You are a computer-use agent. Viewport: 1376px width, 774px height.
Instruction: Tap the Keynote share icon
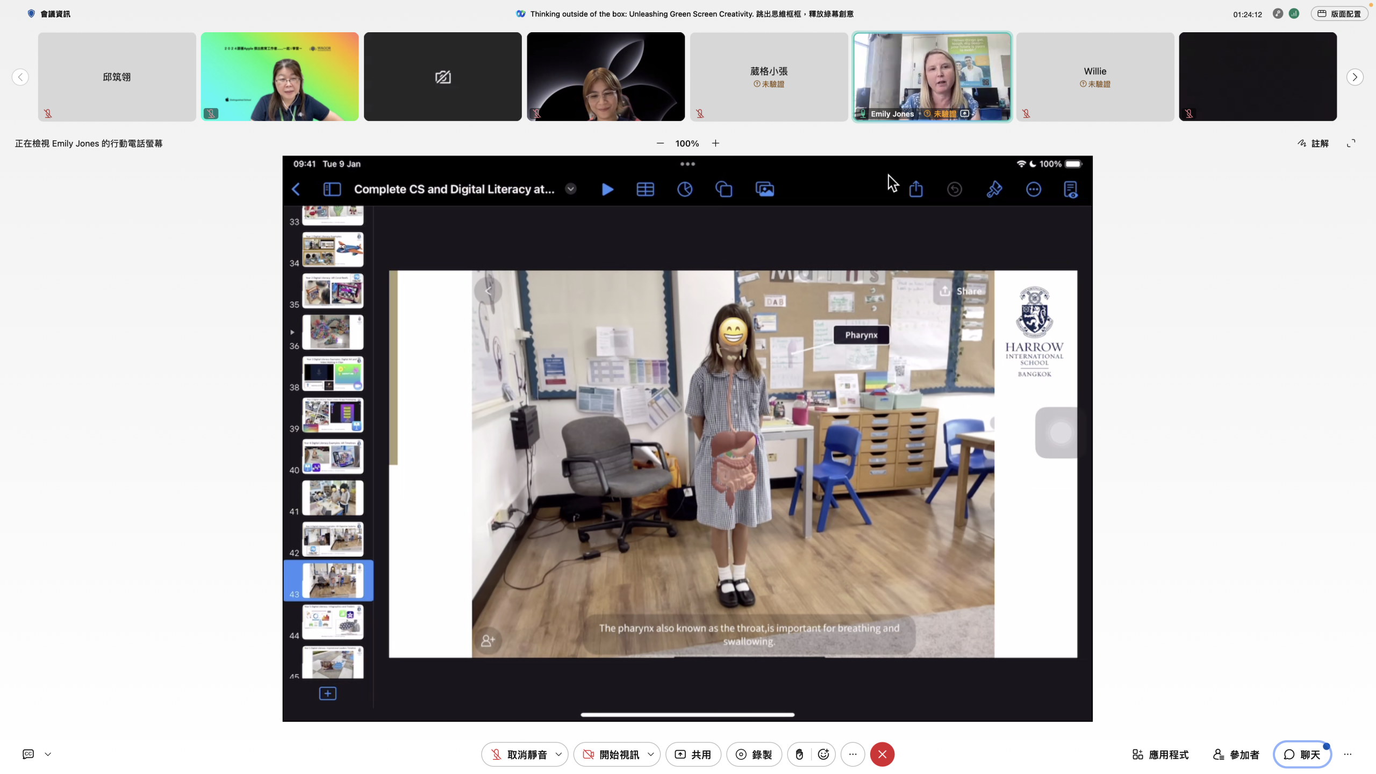916,189
